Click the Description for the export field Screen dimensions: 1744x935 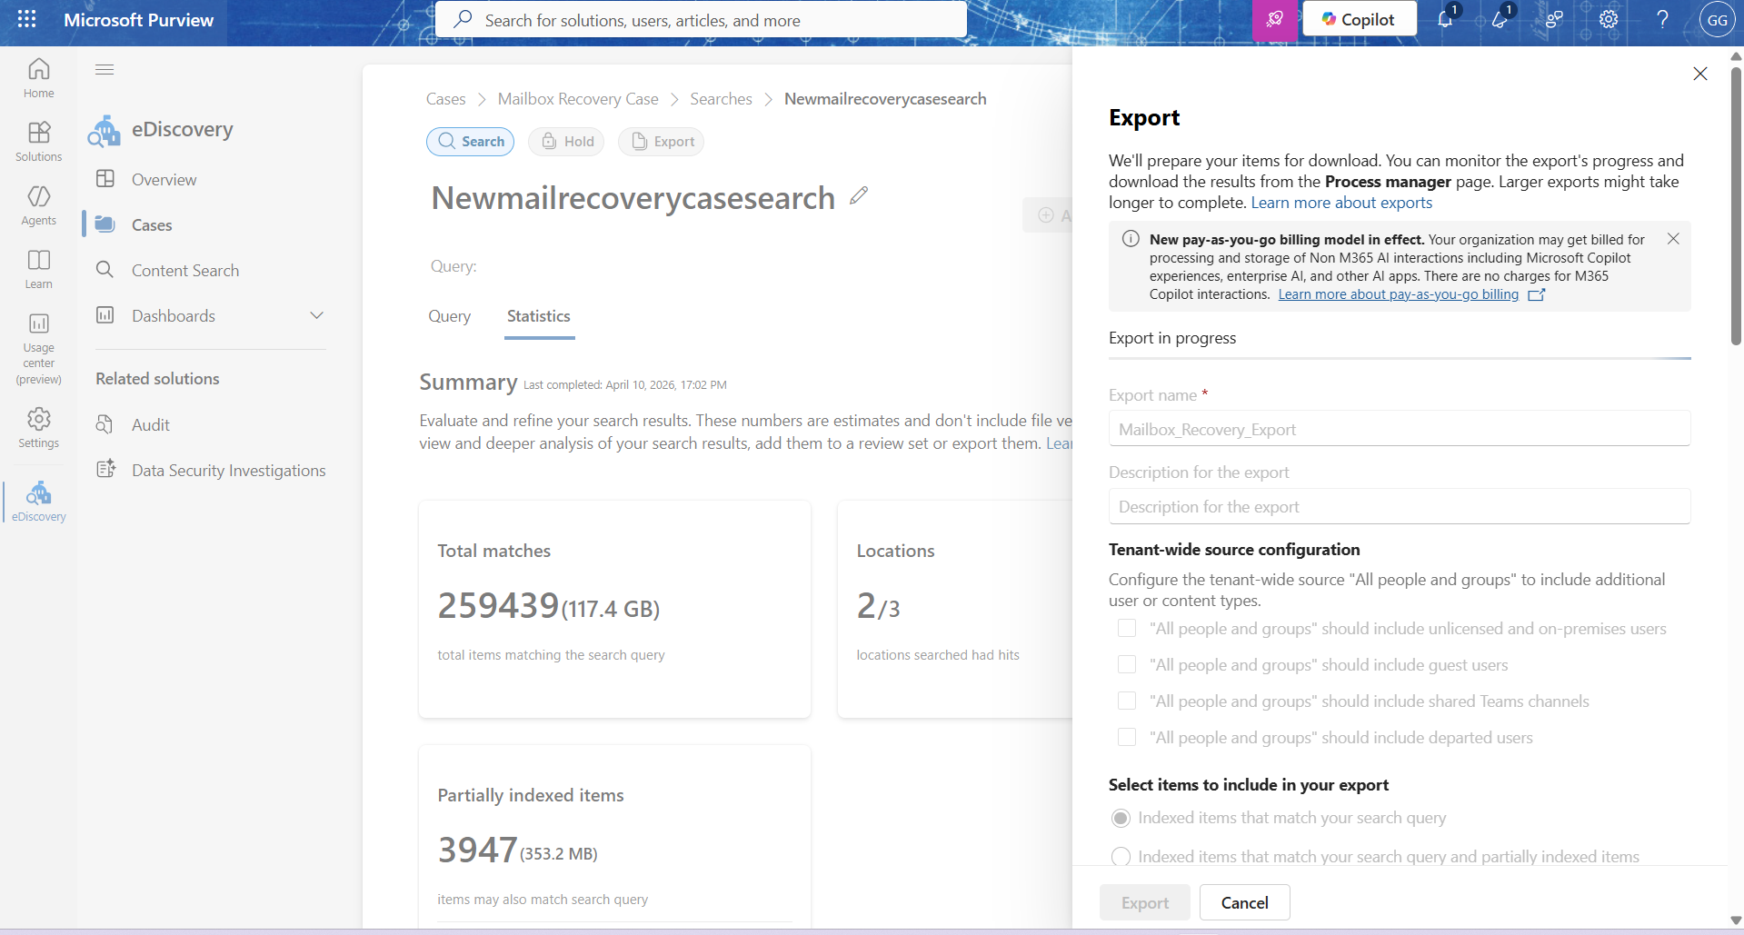(x=1399, y=506)
